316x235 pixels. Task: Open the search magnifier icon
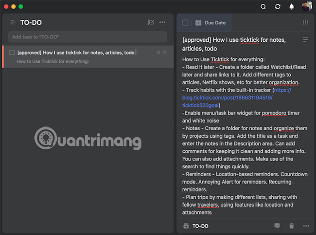pos(263,7)
